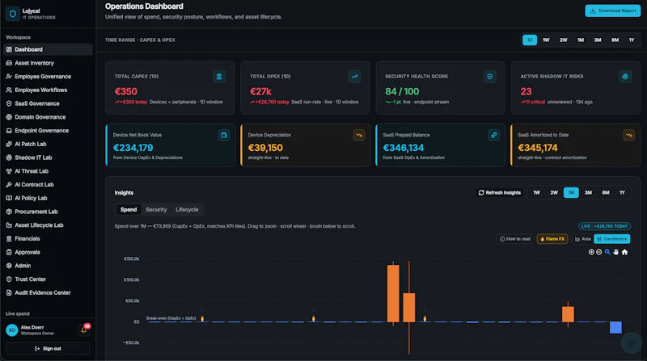
Task: Click the Device Net Book Value icon
Action: (224, 135)
